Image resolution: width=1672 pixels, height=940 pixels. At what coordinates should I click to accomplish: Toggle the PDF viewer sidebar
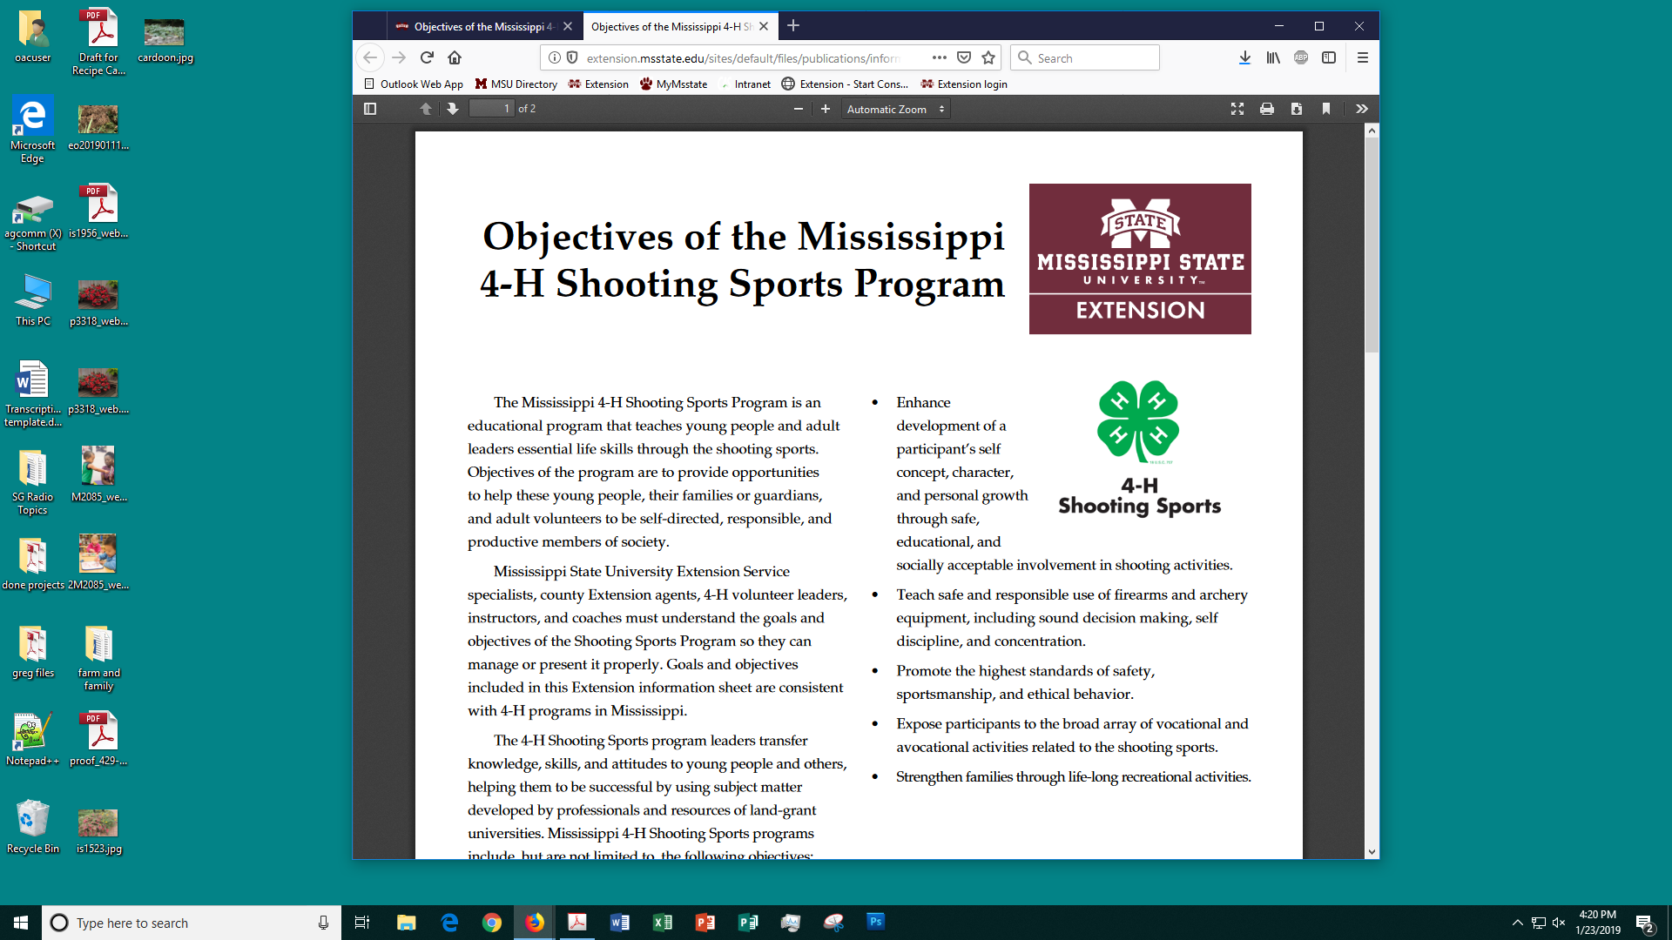(370, 109)
